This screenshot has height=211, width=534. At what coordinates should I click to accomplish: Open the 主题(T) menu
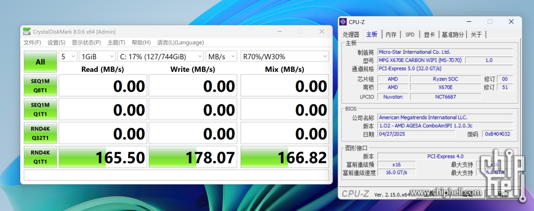[x=116, y=42]
